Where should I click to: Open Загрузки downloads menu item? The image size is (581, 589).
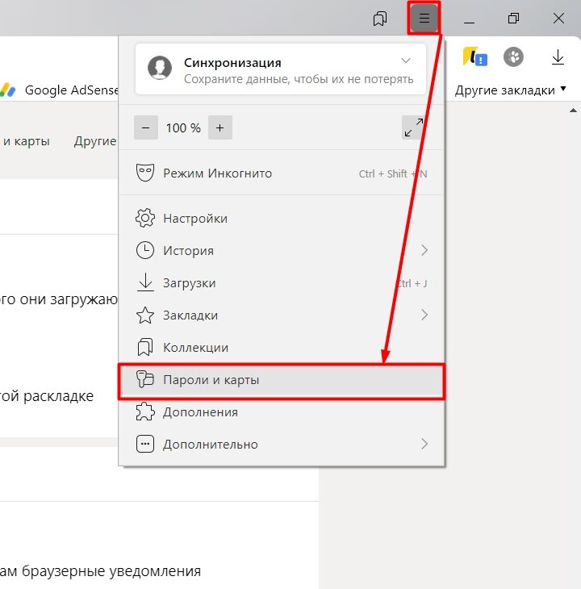click(189, 283)
